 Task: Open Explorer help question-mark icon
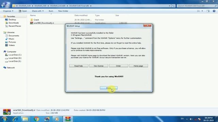tap(214, 11)
